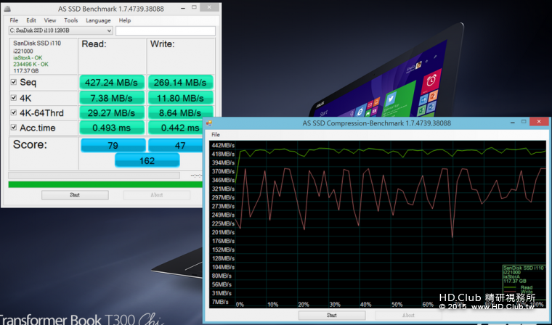Click the 4K write result 11.80 MB/s

point(180,98)
